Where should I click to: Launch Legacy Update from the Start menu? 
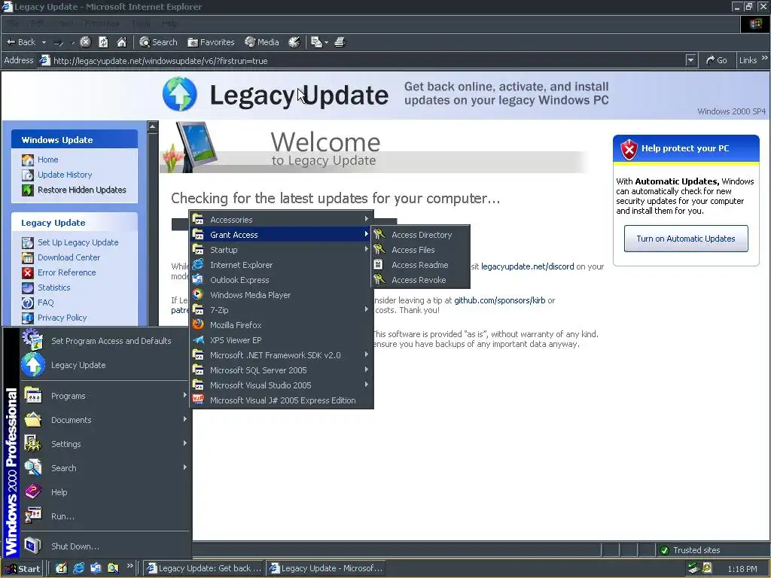point(104,365)
